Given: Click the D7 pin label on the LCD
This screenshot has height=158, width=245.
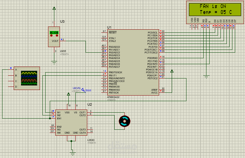Looking at the screenshot, I should tap(235, 21).
